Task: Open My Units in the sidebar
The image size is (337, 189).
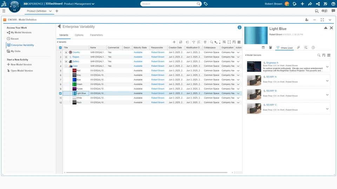Action: pos(15,51)
